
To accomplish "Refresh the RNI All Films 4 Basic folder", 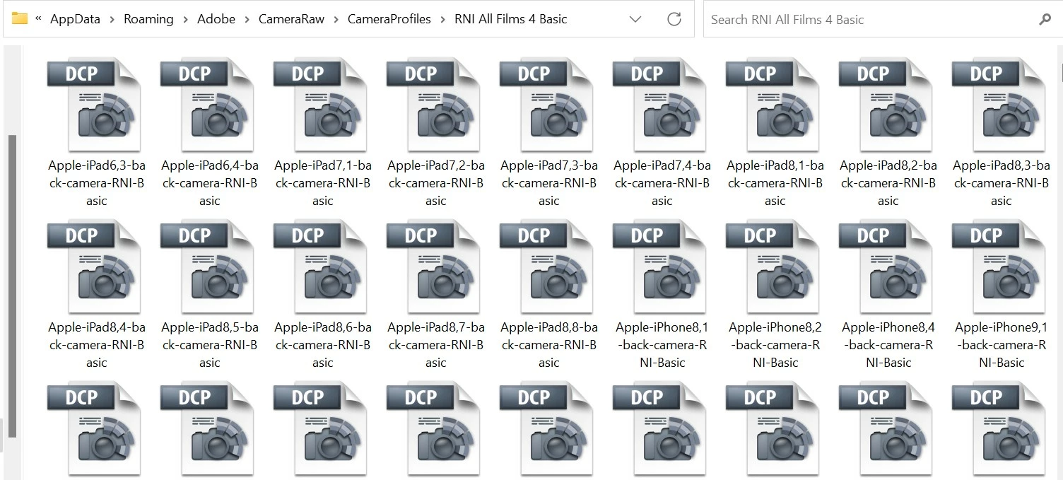I will coord(674,19).
